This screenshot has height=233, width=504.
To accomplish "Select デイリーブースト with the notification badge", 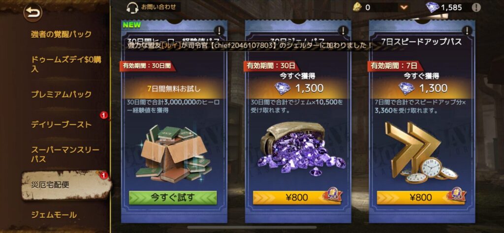I will pos(62,124).
